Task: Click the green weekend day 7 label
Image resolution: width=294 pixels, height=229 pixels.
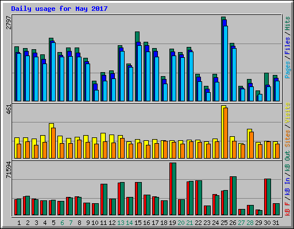Action: 71,223
